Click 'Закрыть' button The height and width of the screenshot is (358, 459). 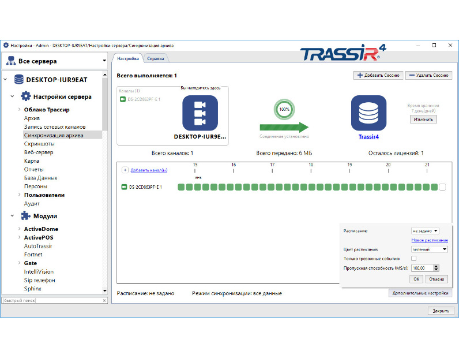pyautogui.click(x=441, y=311)
